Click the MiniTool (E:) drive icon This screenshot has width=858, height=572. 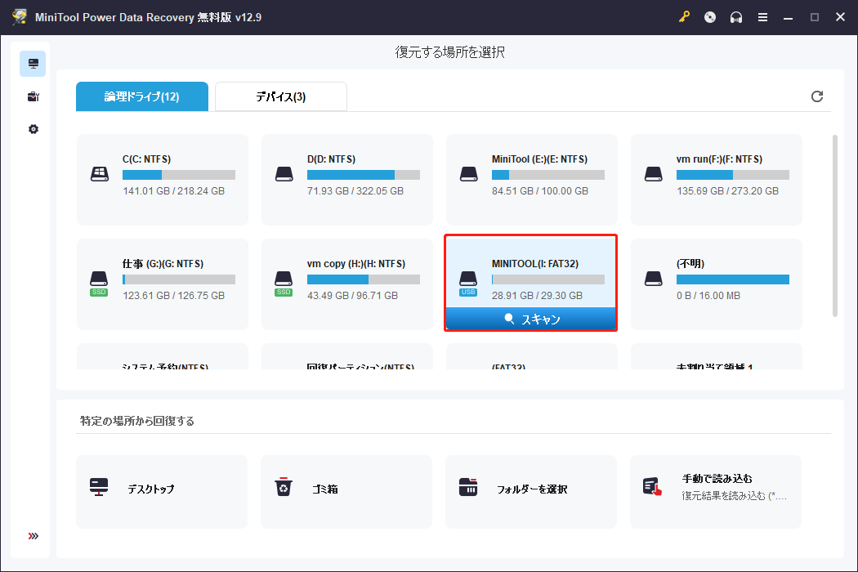[x=468, y=174]
